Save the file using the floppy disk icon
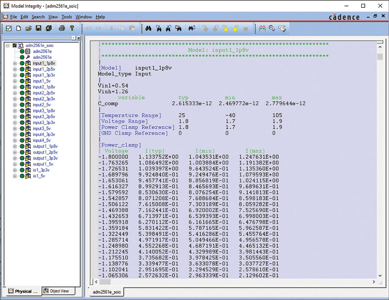389x300 pixels. coord(38,28)
